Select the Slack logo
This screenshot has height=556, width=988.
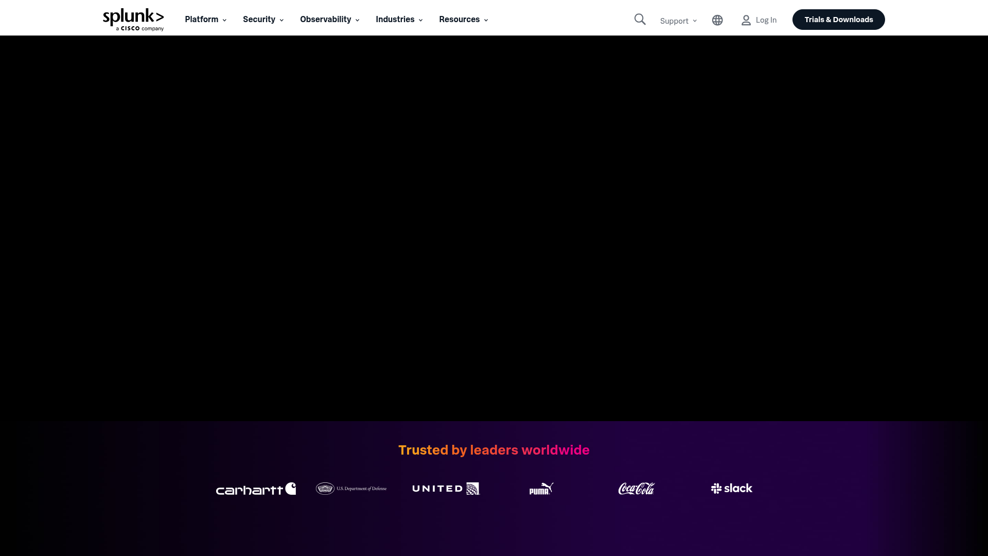click(731, 488)
